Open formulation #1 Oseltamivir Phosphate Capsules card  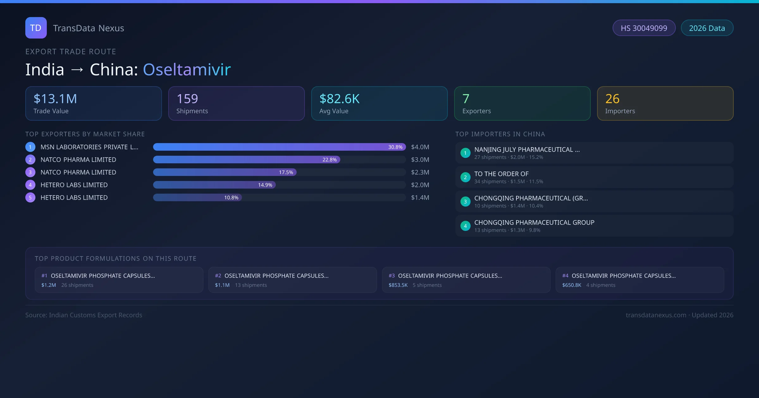119,280
